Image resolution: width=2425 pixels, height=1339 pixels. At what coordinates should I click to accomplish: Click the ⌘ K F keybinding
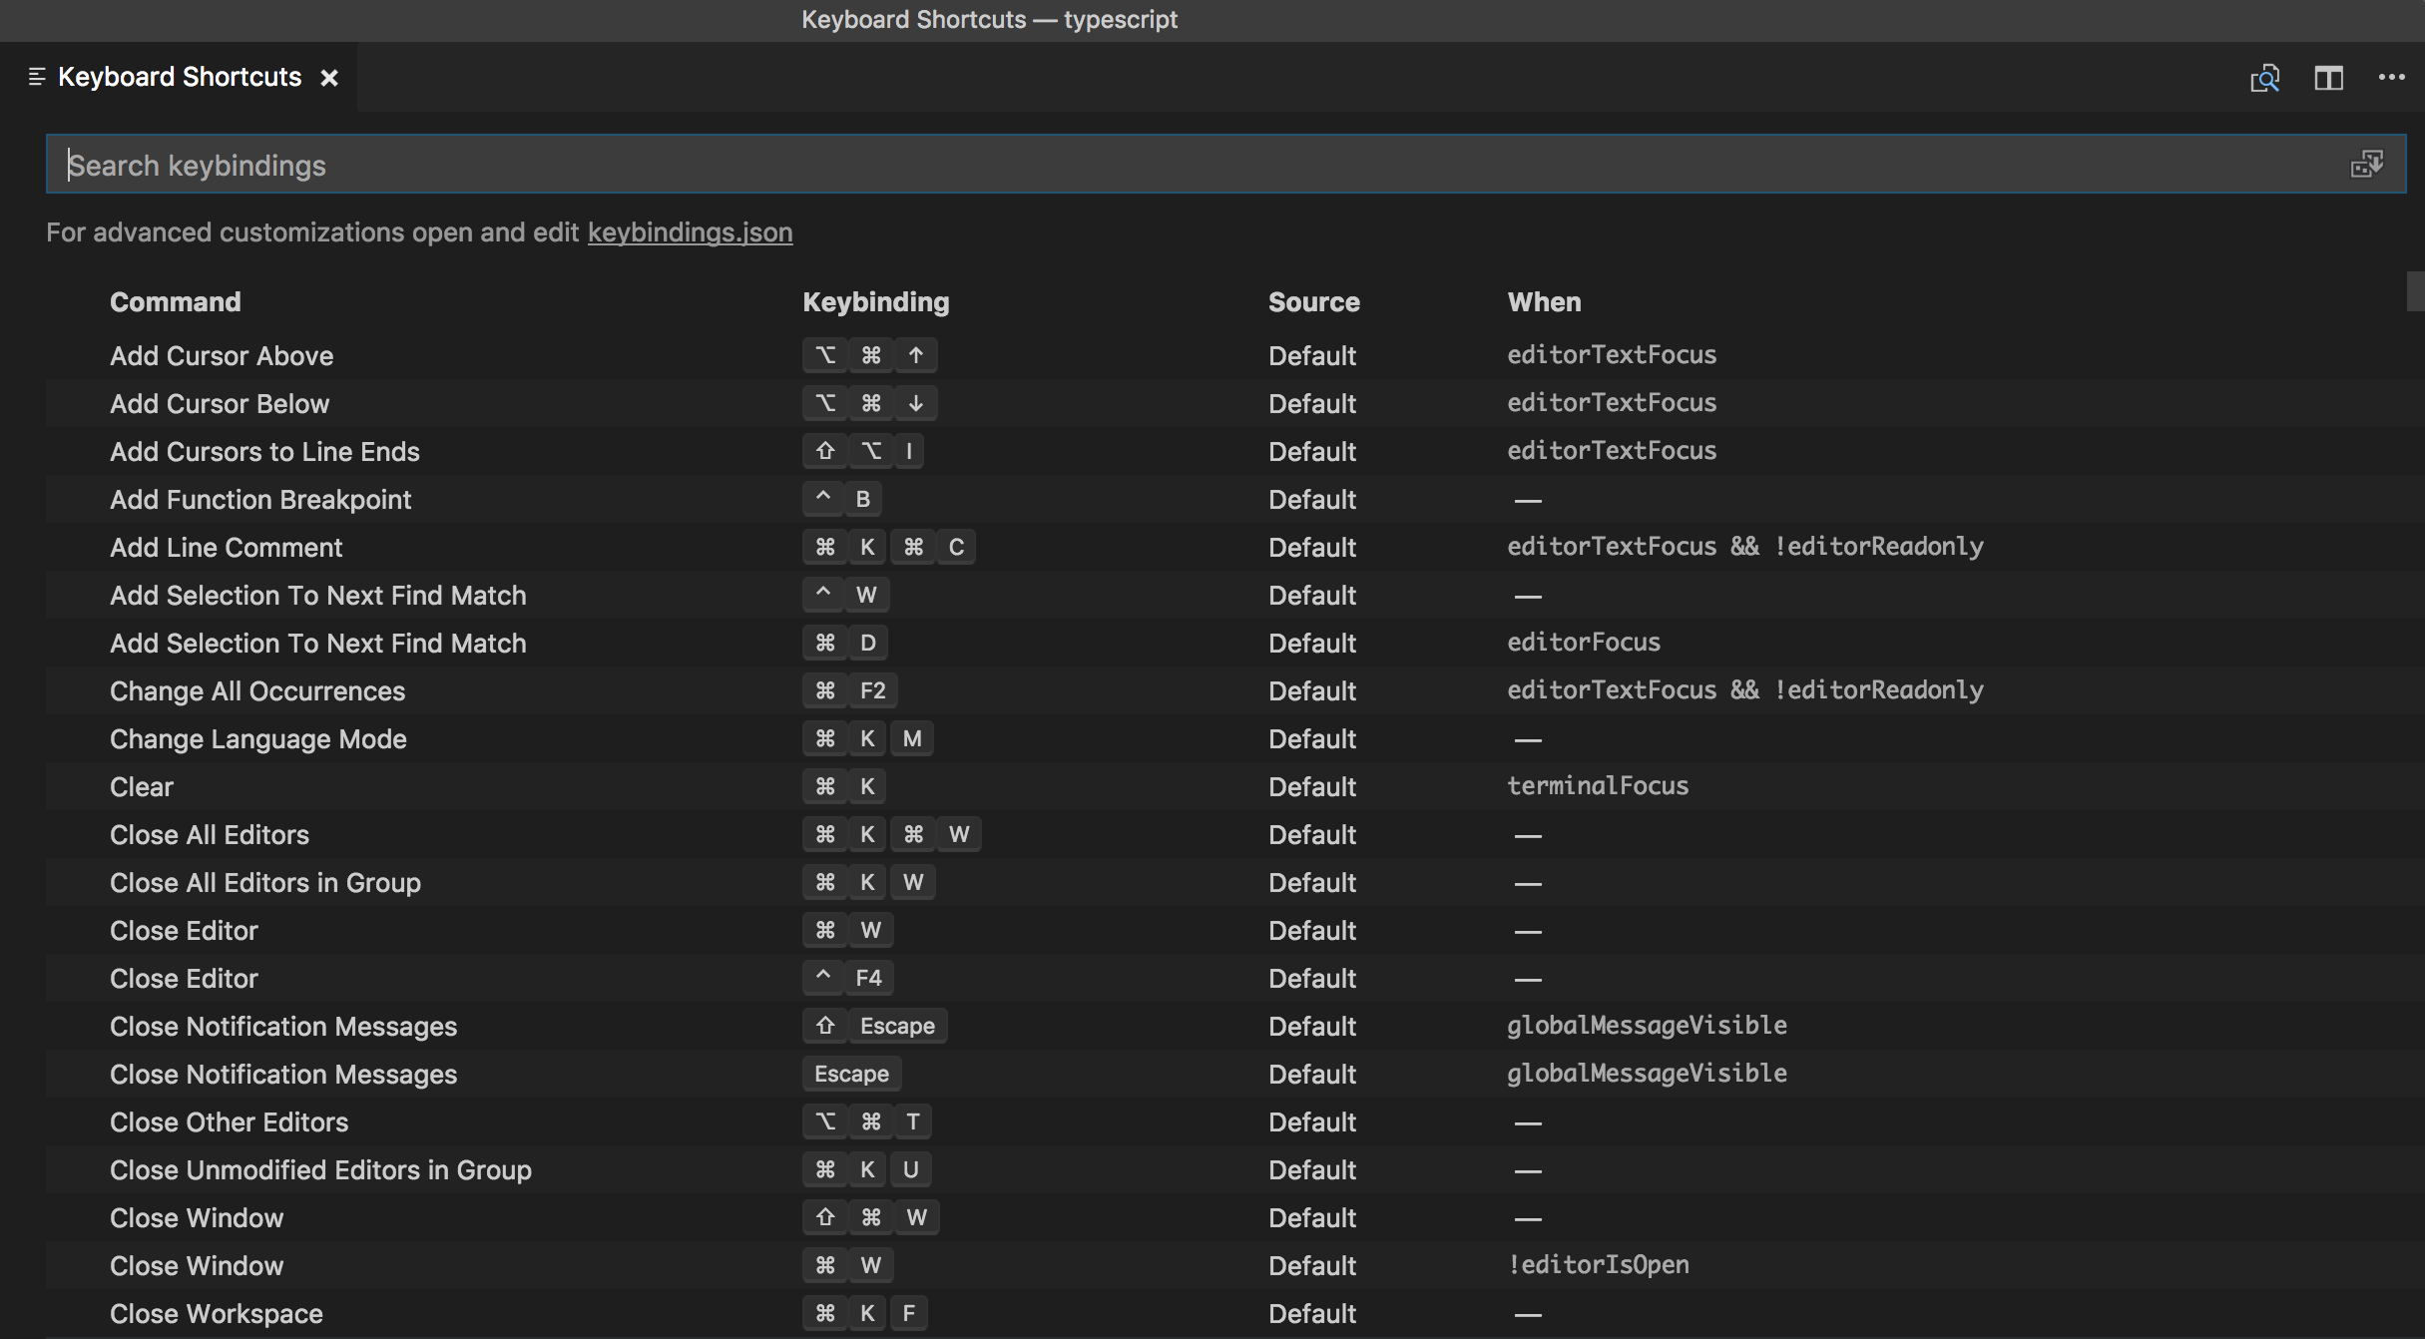pos(864,1313)
